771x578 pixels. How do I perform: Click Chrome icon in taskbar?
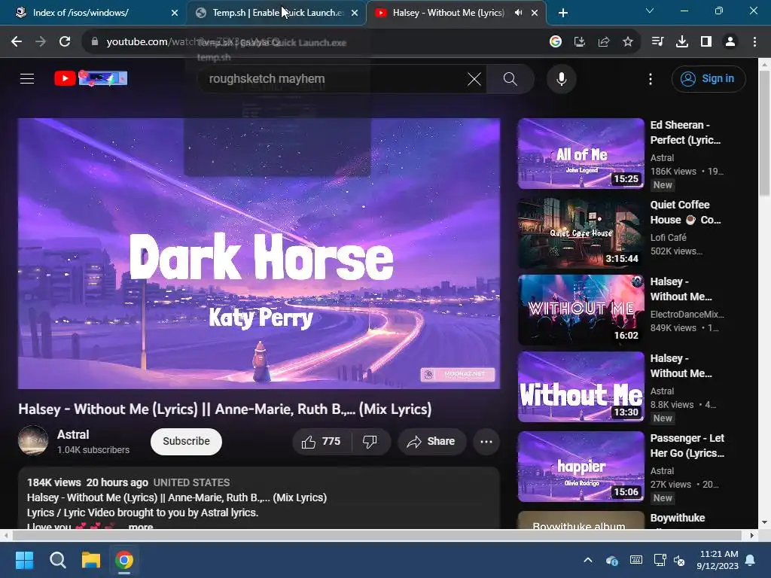(124, 560)
